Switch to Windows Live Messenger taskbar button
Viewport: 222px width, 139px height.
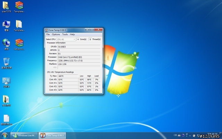click(x=24, y=136)
